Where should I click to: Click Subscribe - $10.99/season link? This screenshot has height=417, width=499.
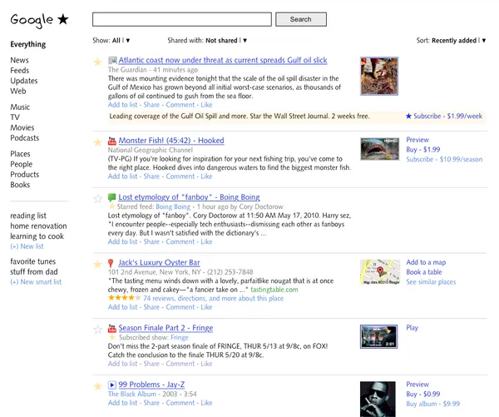coord(444,159)
